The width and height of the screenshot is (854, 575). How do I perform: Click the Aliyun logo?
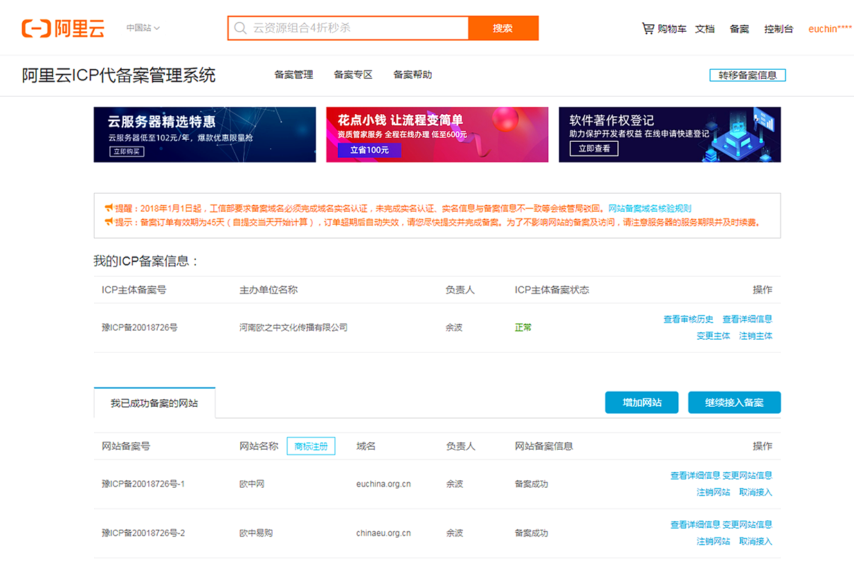tap(63, 28)
